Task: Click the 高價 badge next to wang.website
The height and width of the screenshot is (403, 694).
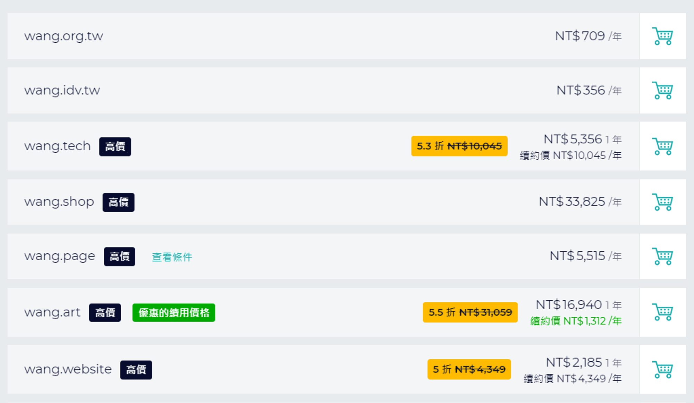Action: tap(136, 370)
